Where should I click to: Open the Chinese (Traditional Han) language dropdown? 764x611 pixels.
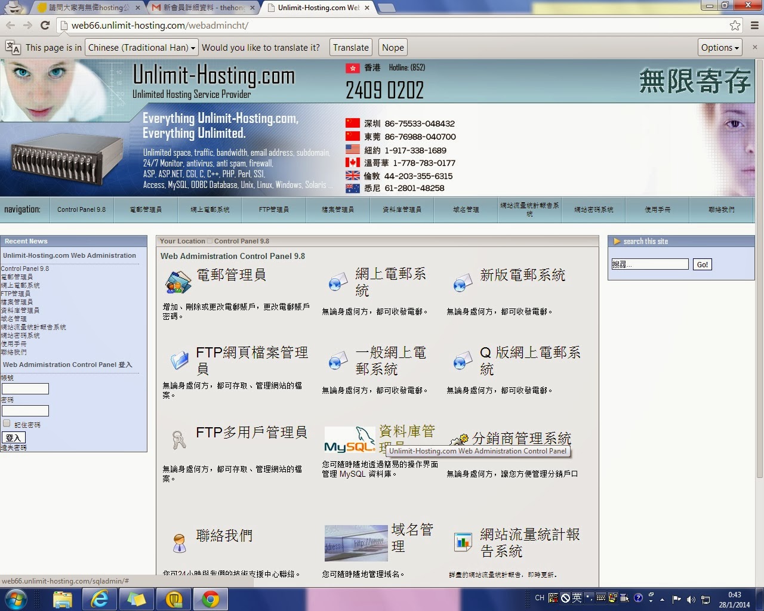141,48
